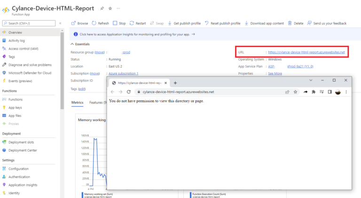
Task: Collapse the left sidebar with chevron
Action: [x=60, y=23]
